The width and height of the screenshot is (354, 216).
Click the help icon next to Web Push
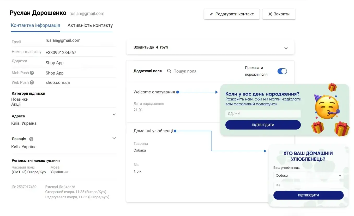pos(32,82)
